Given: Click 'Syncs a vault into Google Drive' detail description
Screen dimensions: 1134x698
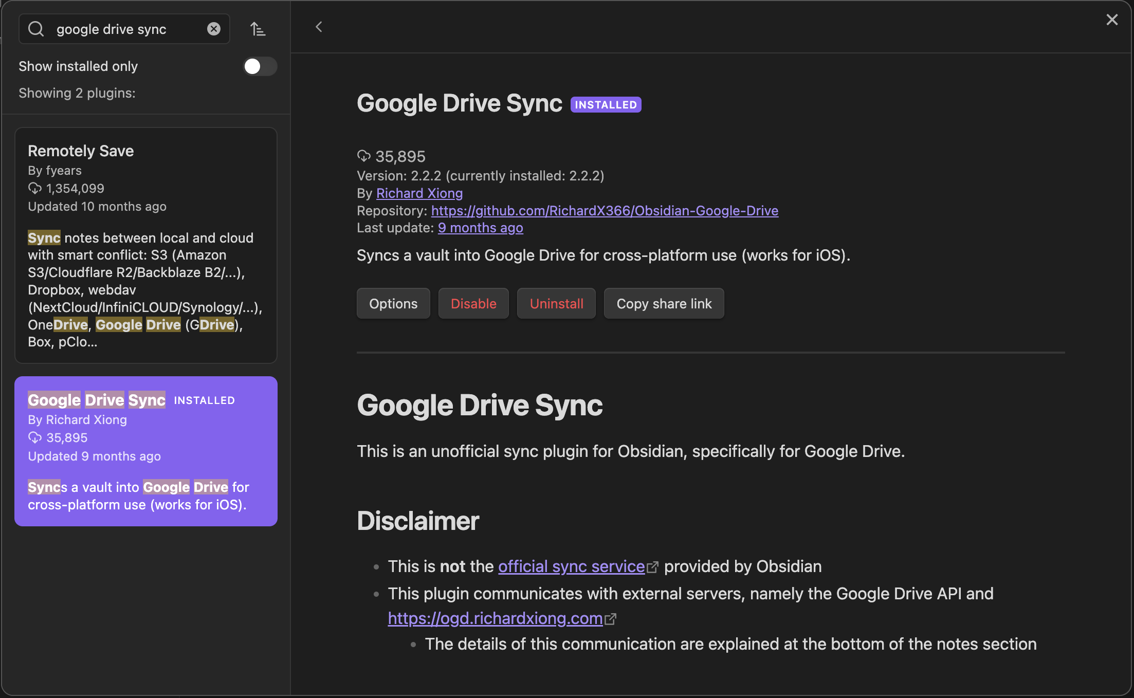Looking at the screenshot, I should click(603, 255).
